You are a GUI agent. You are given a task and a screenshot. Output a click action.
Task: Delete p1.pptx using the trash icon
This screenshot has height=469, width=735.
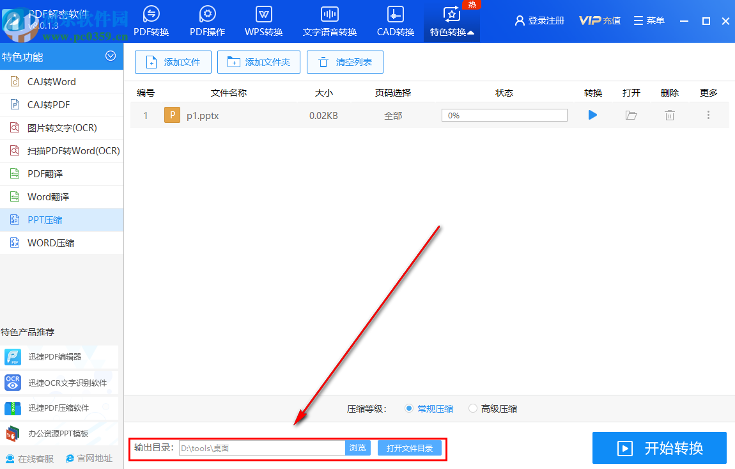[669, 115]
